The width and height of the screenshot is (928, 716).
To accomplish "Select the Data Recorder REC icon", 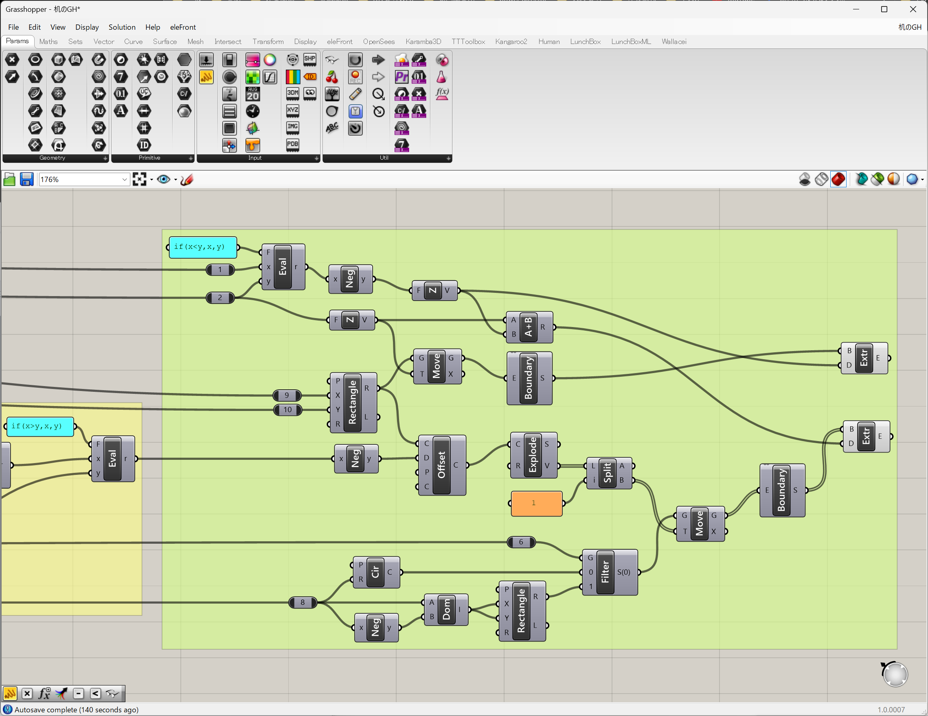I will 355,77.
